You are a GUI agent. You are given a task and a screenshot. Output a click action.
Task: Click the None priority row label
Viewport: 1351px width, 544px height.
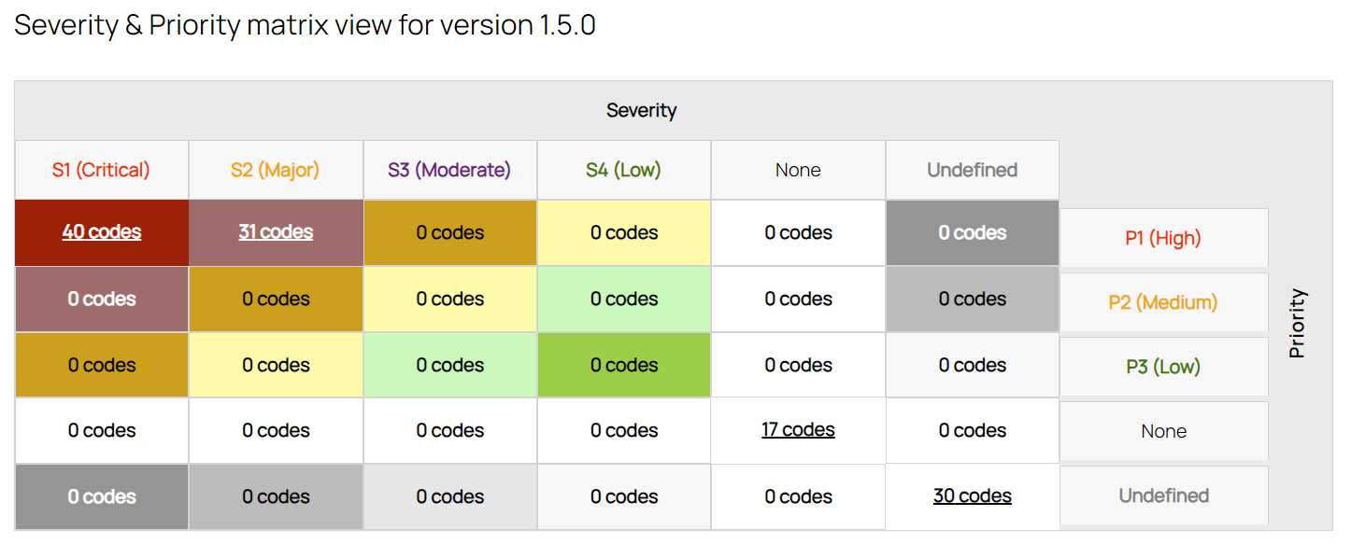1163,431
